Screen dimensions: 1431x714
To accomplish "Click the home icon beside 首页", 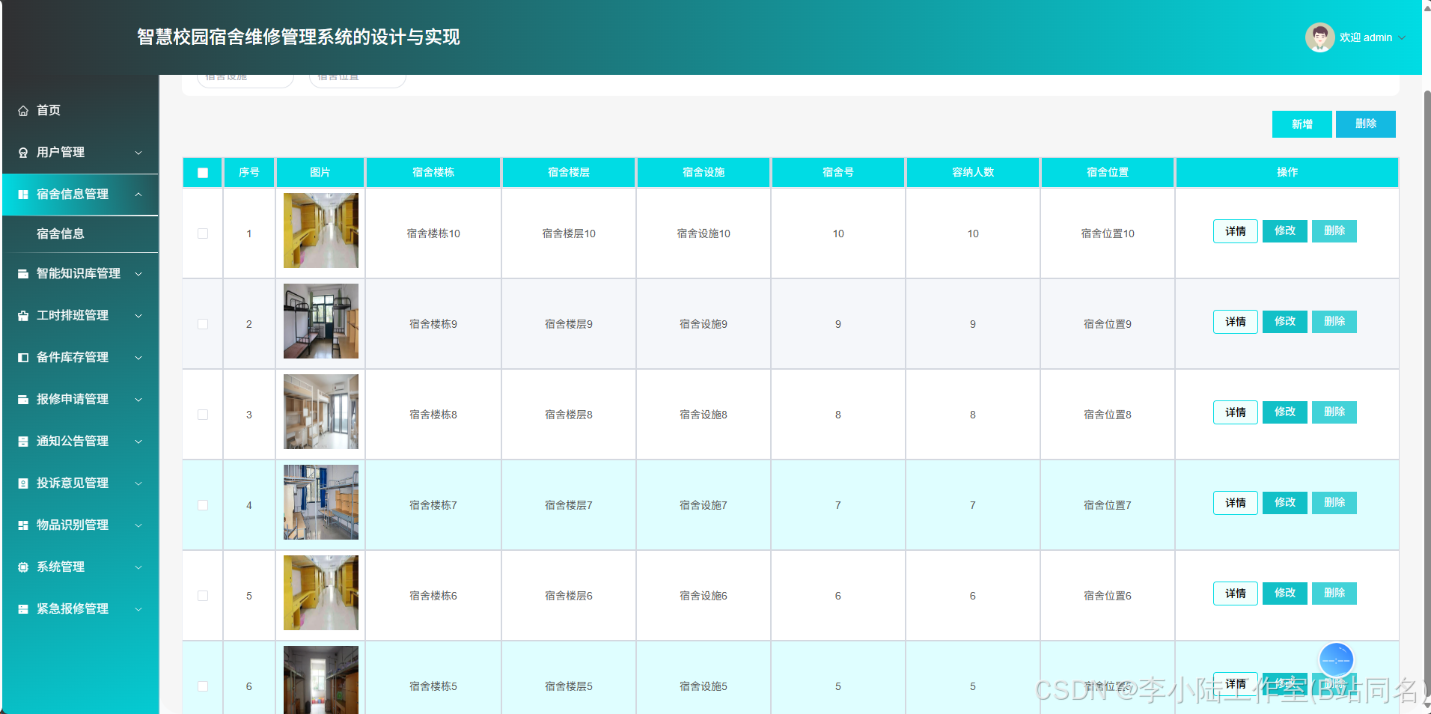I will [23, 111].
